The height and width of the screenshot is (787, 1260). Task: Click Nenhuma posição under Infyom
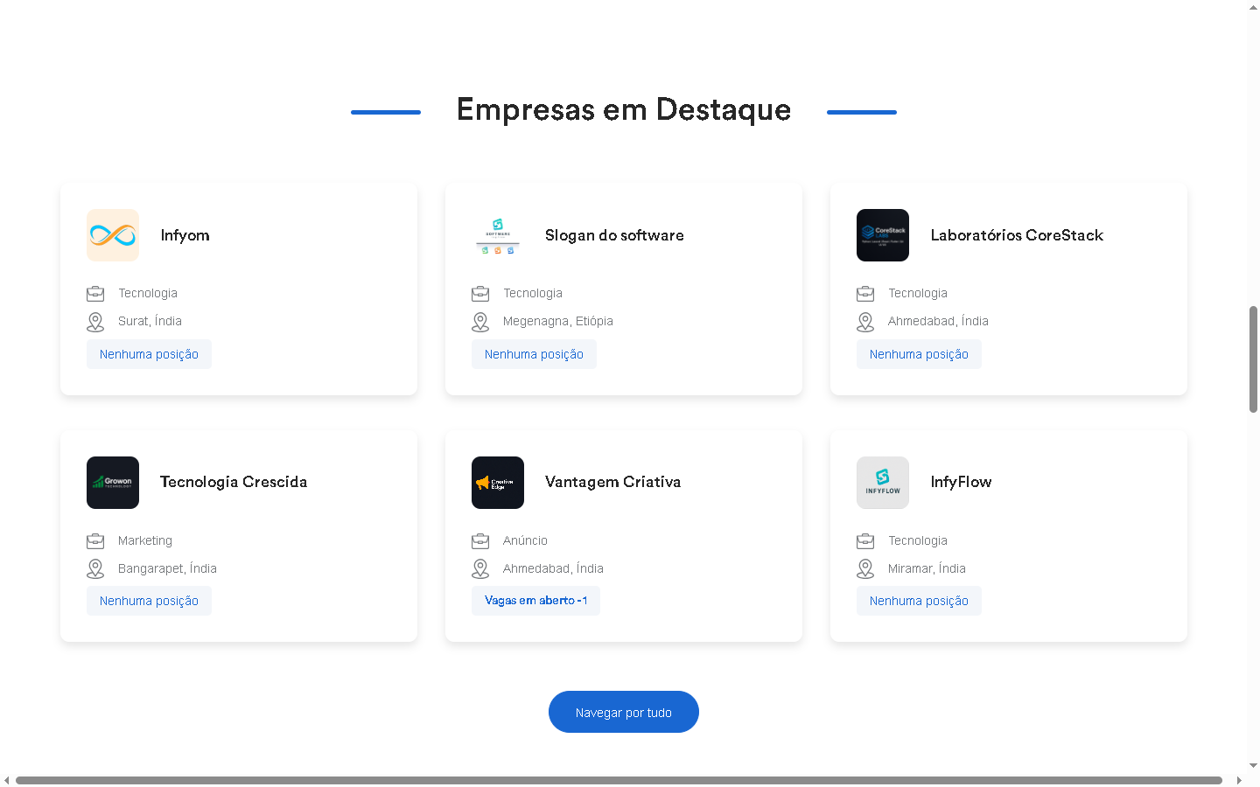click(149, 354)
